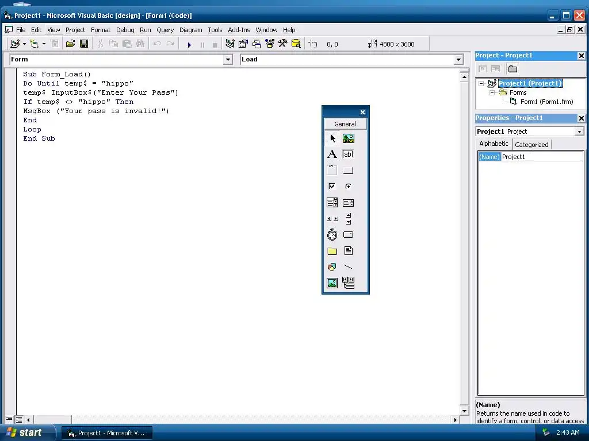The height and width of the screenshot is (441, 589).
Task: Select the PictureBox control in the toolbox
Action: pos(348,138)
